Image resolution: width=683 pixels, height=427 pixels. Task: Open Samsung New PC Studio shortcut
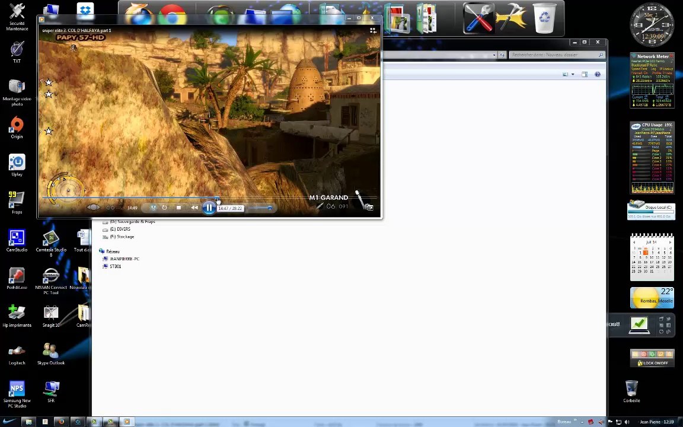pos(17,394)
